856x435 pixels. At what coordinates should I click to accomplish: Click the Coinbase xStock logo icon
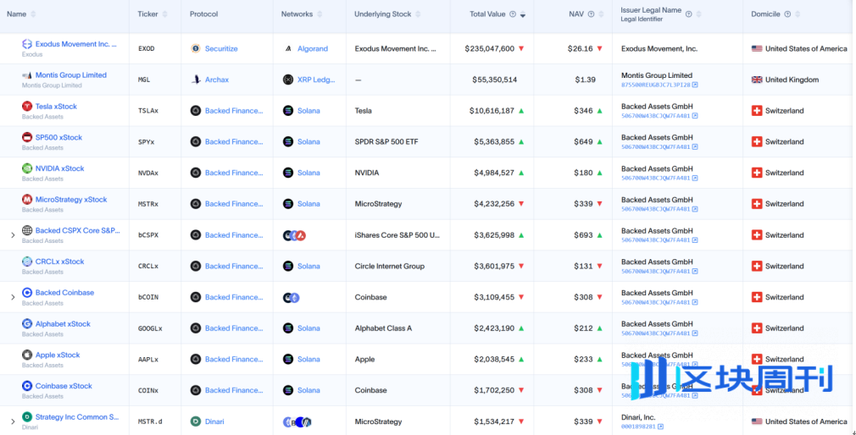[x=27, y=386]
